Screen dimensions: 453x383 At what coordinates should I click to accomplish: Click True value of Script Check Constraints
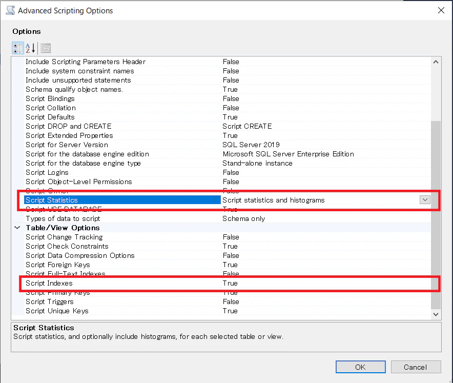230,246
